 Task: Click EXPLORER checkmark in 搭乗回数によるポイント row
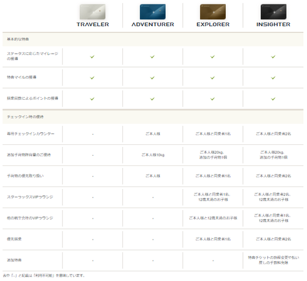click(x=212, y=99)
